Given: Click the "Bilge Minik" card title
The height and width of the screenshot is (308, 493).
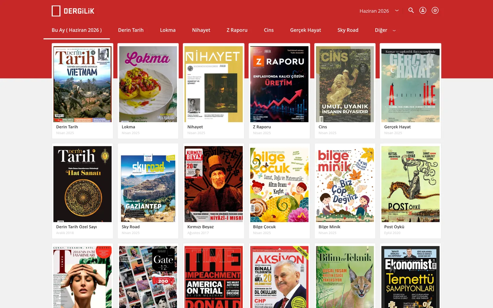Looking at the screenshot, I should tap(329, 227).
